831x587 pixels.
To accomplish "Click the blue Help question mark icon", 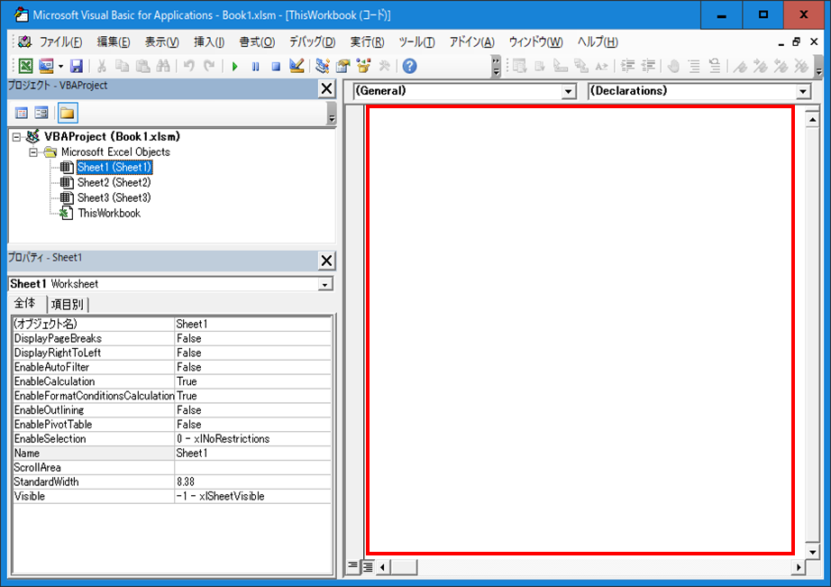I will click(x=410, y=66).
